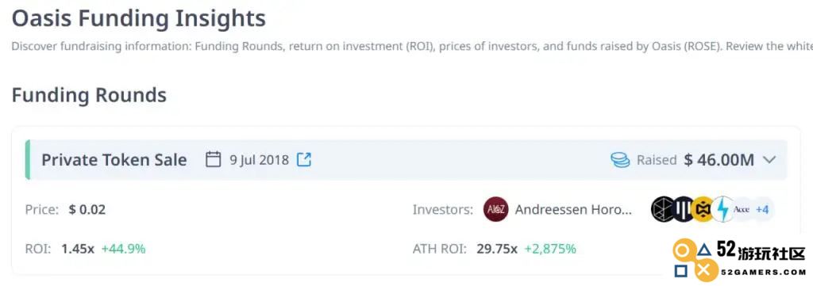Click the dark striped-bars investor logo
Image resolution: width=813 pixels, height=286 pixels.
(x=684, y=209)
